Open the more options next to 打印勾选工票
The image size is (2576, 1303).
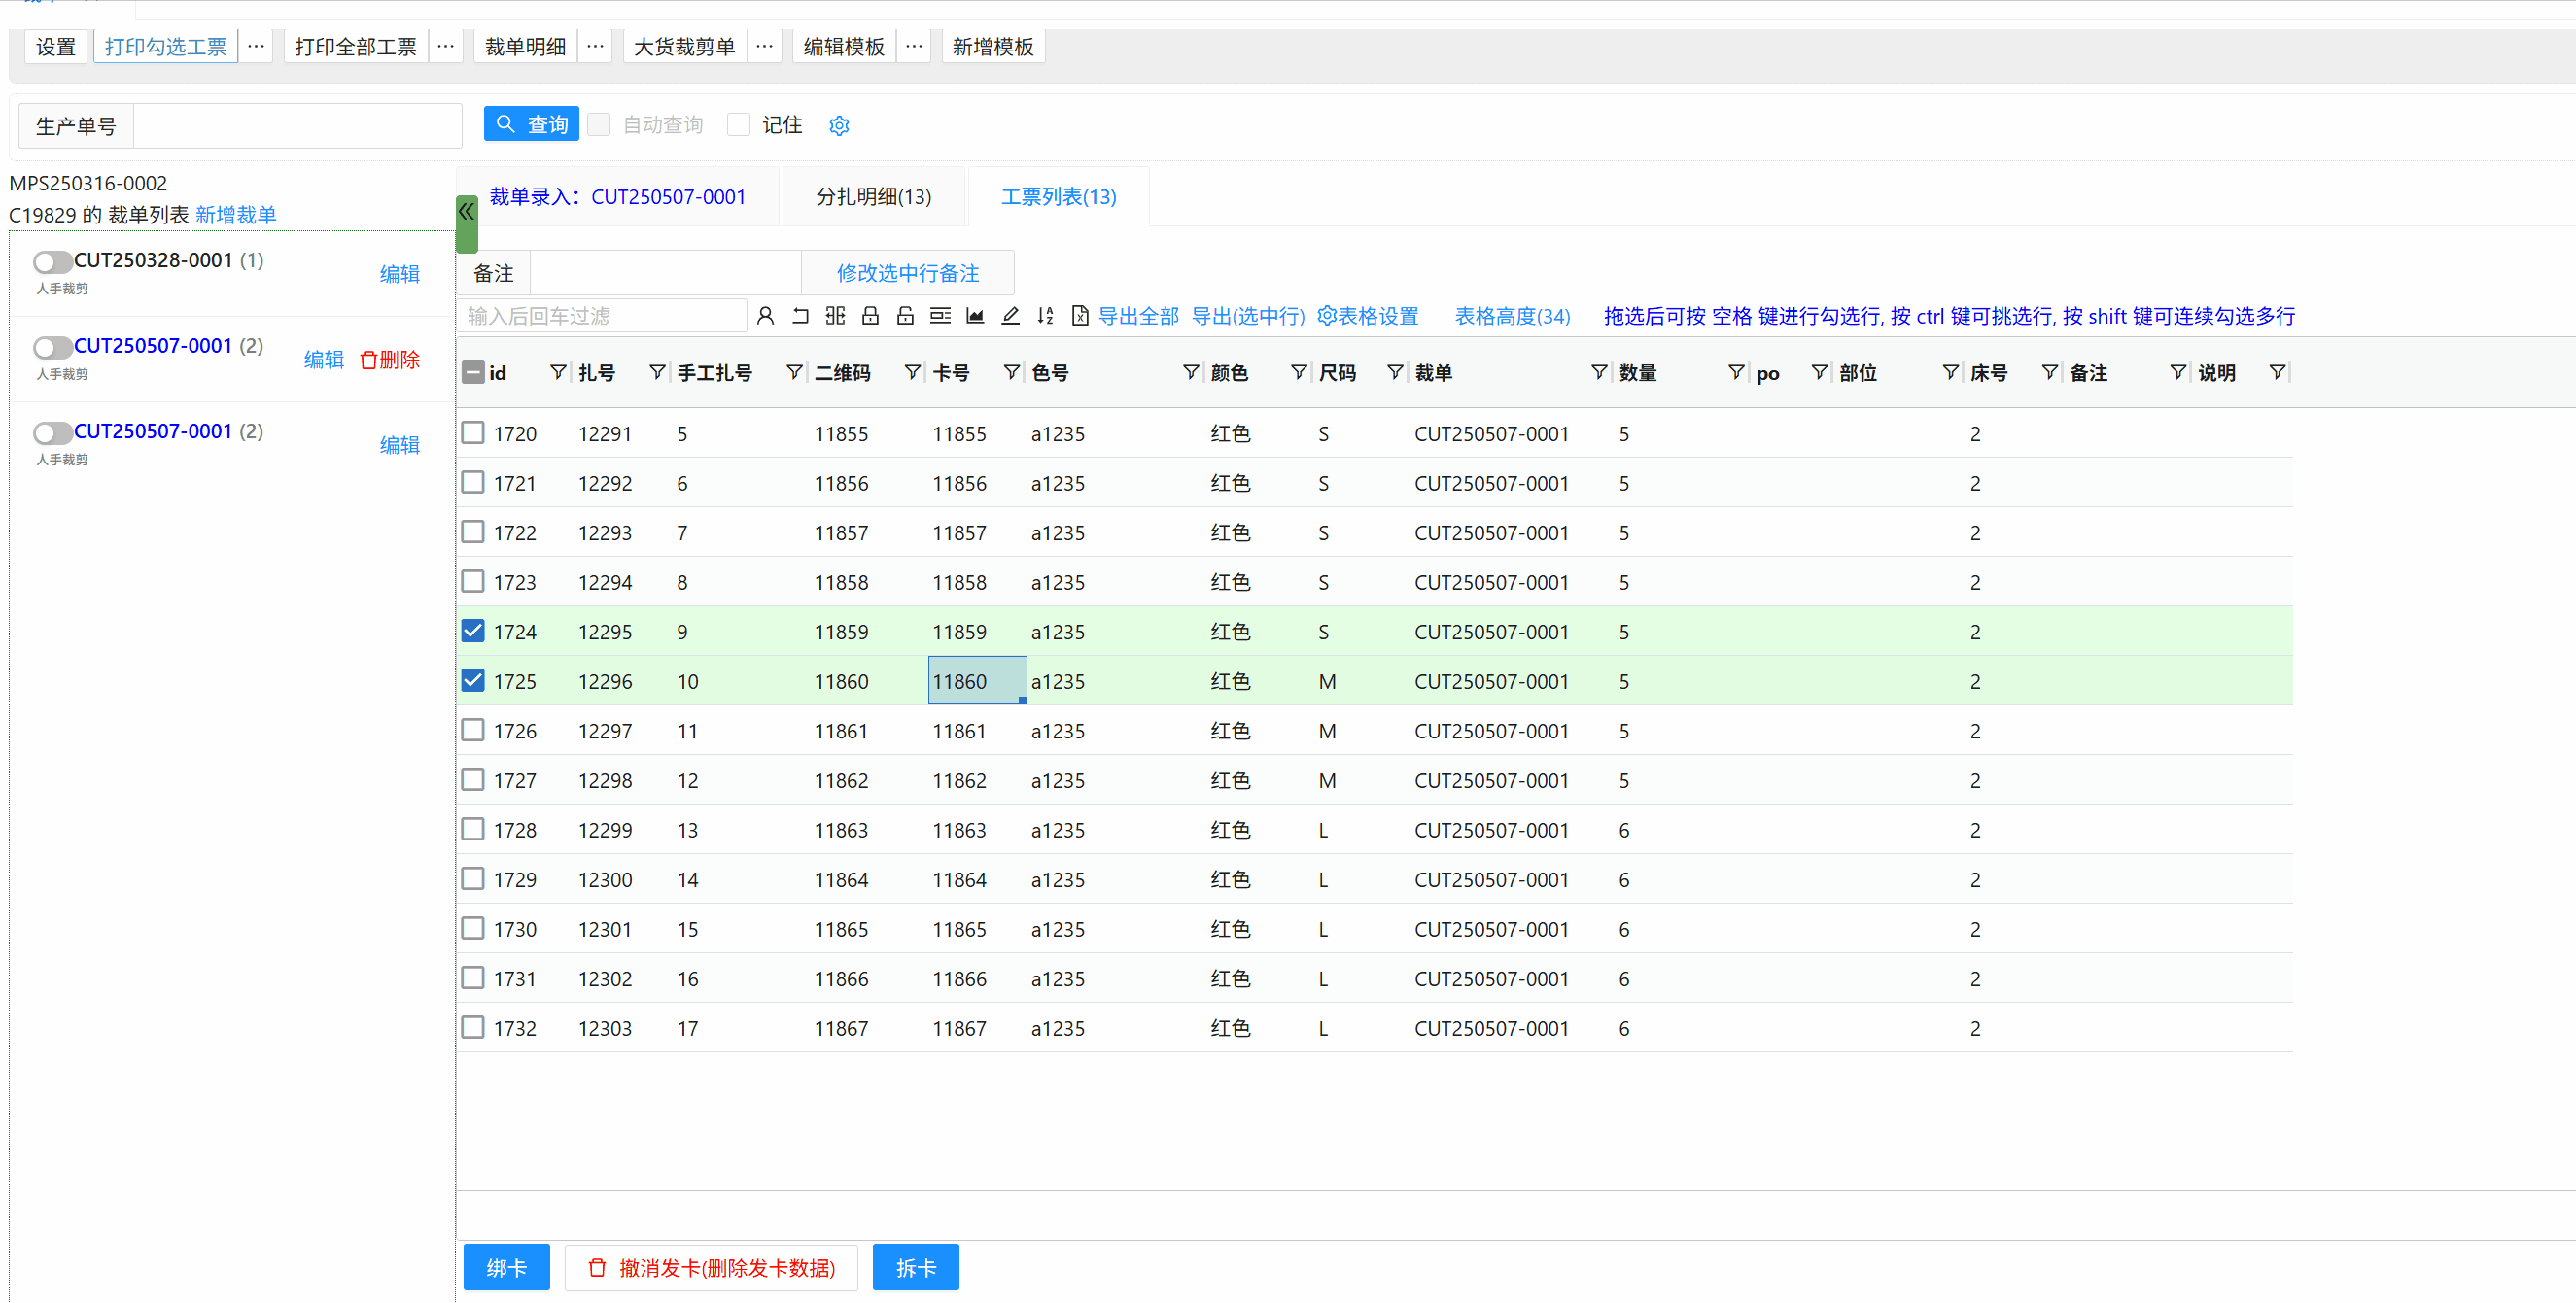(256, 46)
